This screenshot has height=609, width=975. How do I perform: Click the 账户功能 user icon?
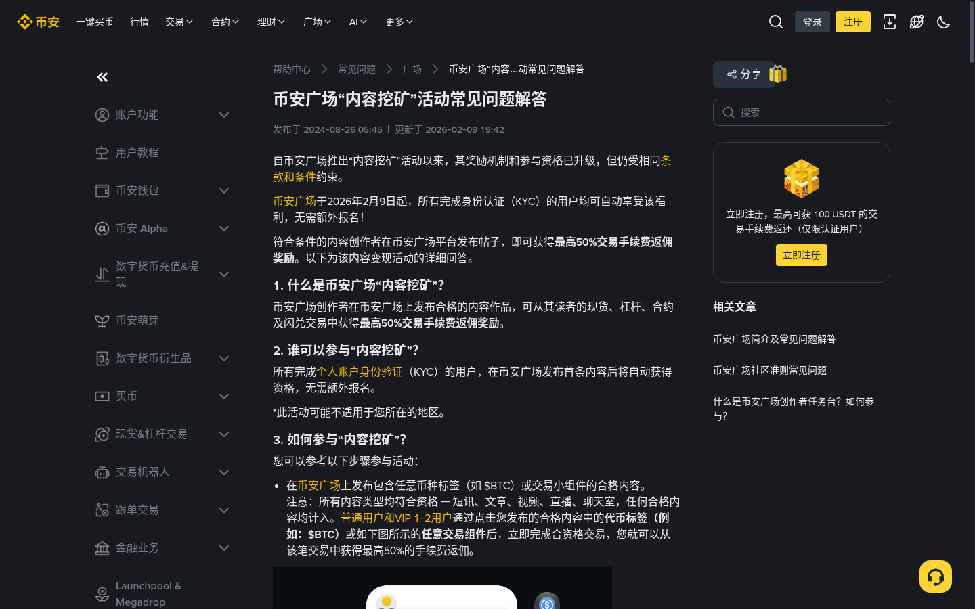[x=102, y=115]
